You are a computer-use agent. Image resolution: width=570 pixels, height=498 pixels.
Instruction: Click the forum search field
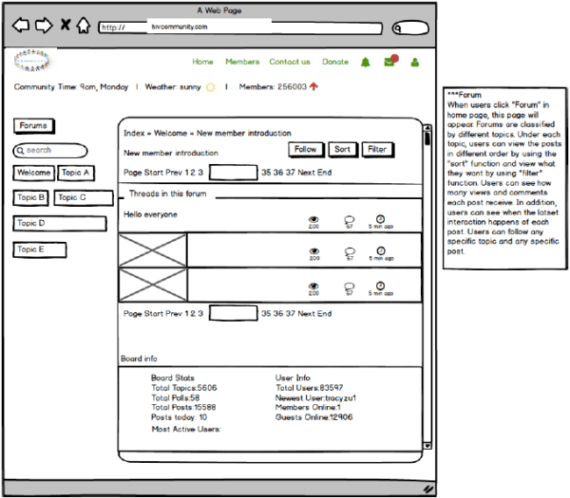pyautogui.click(x=51, y=151)
